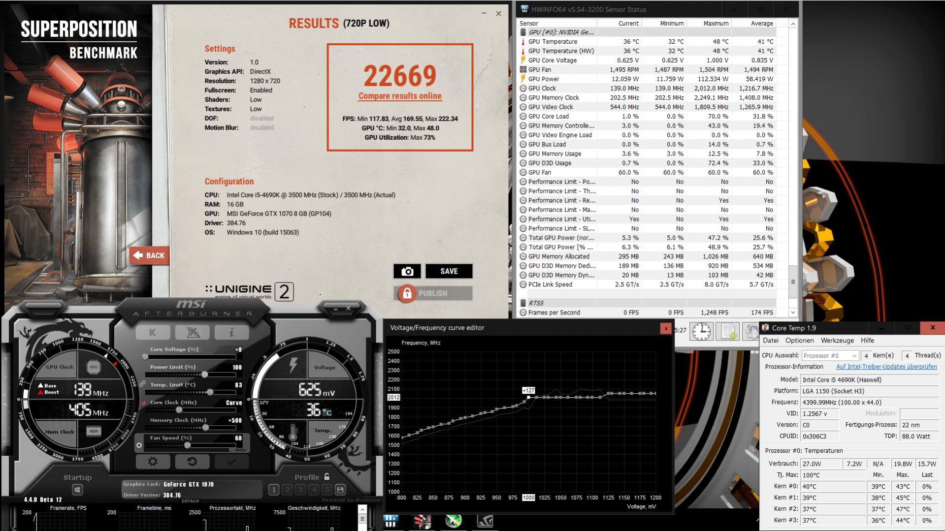Select the GPU Core Voltage sensor row
Viewport: 945px width, 531px height.
coord(648,60)
